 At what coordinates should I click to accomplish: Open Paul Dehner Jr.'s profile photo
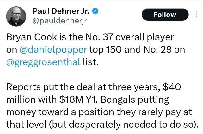pos(16,16)
